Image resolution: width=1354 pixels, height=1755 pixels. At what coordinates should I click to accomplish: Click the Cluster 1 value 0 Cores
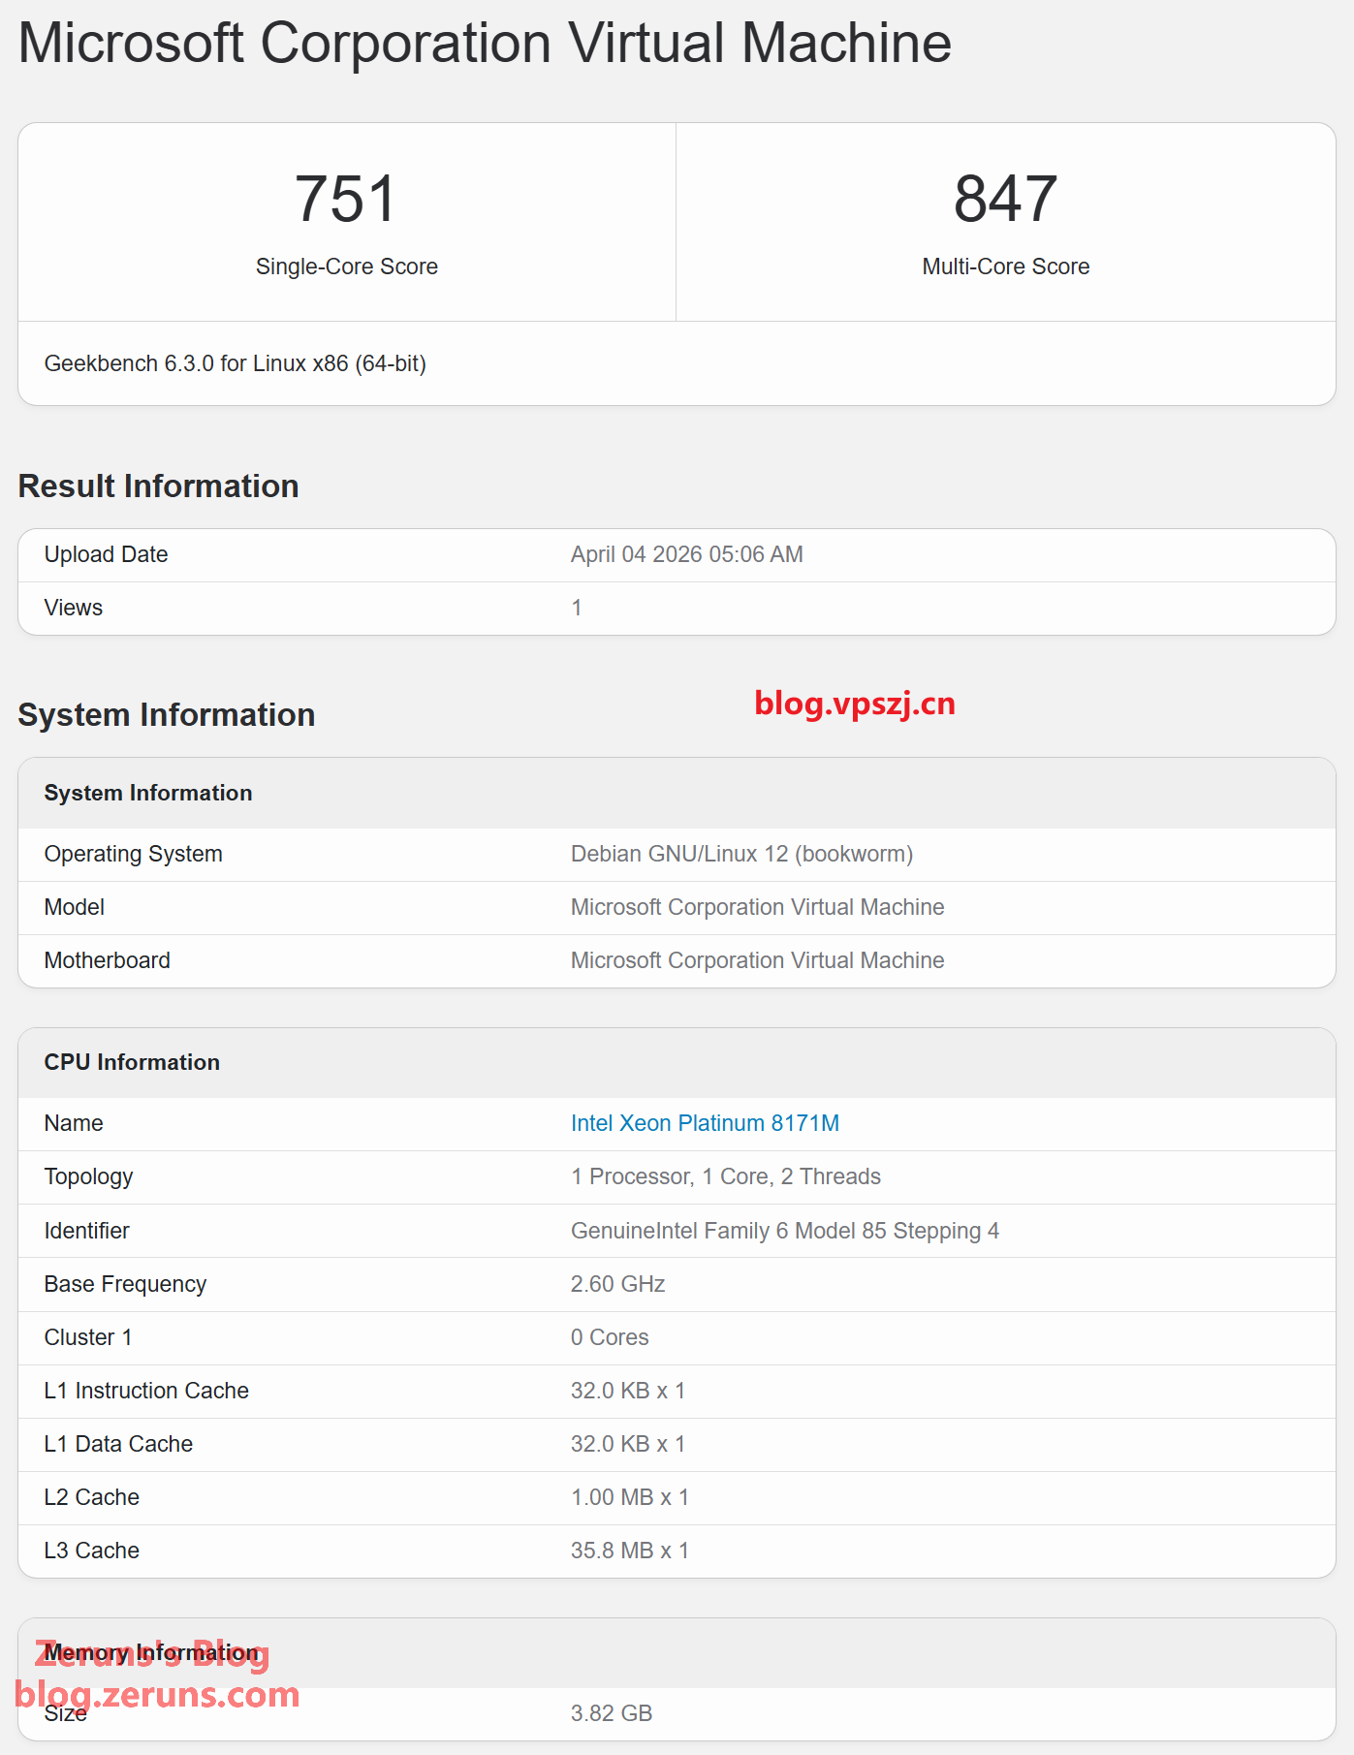pyautogui.click(x=610, y=1337)
